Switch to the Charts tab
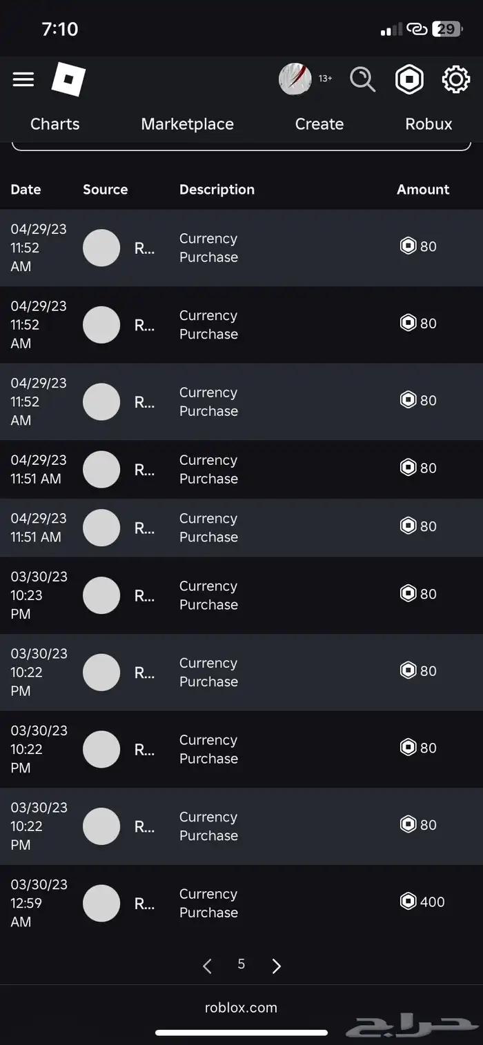This screenshot has width=483, height=1045. (55, 124)
